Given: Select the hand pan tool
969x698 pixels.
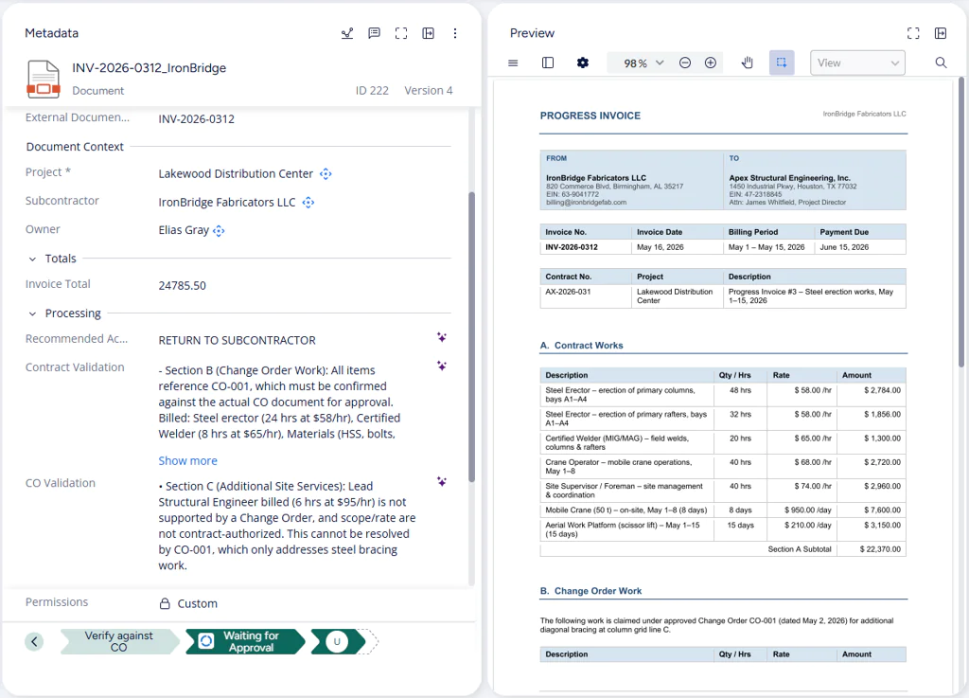Looking at the screenshot, I should coord(748,63).
